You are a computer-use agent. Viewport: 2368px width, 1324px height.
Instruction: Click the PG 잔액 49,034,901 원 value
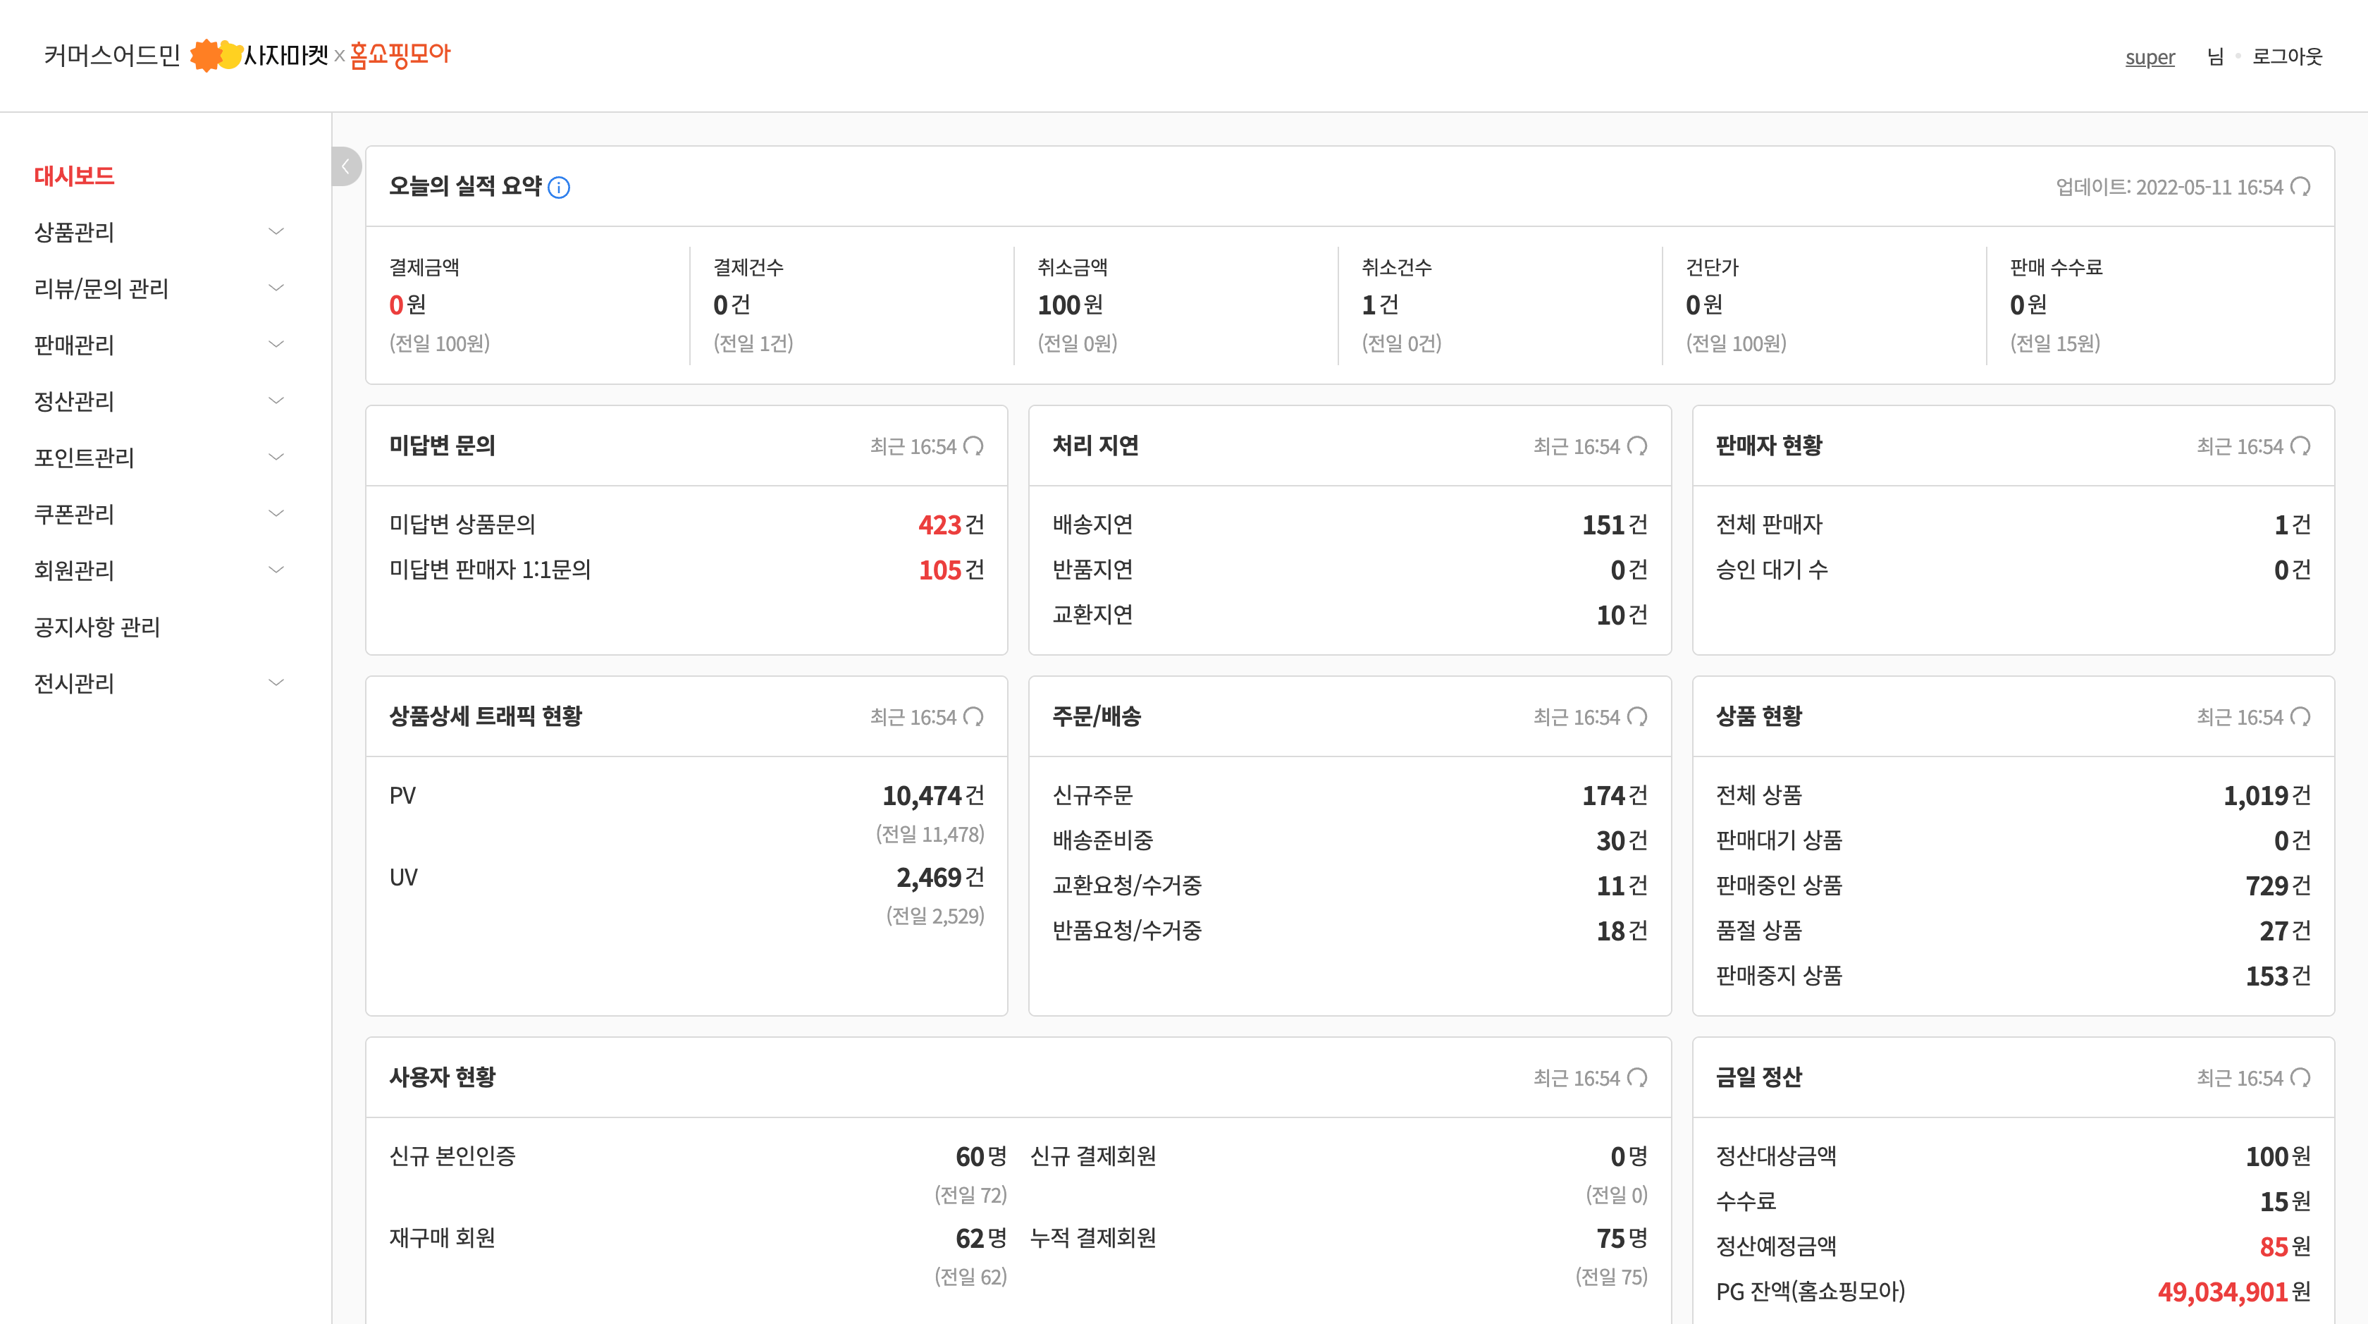2234,1292
